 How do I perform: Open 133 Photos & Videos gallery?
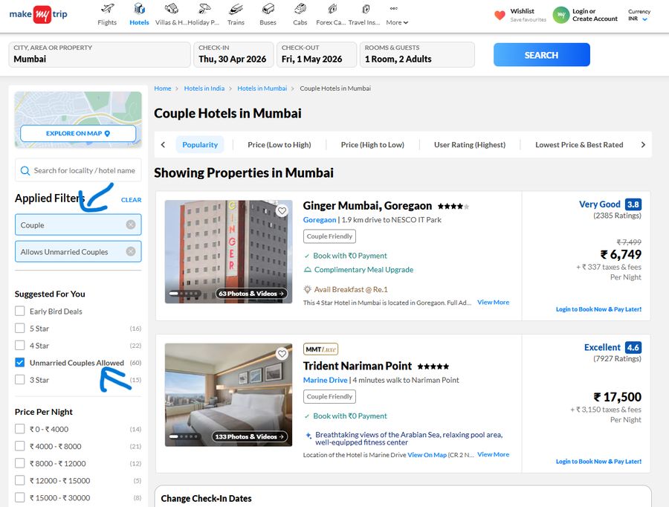tap(250, 436)
